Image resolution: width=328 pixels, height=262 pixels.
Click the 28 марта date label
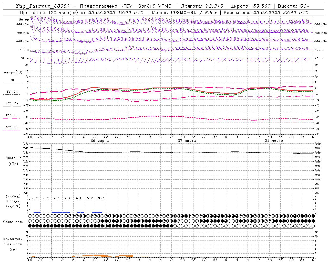click(274, 141)
